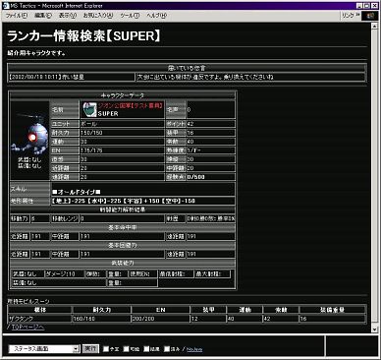Click the 実行 button

pyautogui.click(x=90, y=348)
